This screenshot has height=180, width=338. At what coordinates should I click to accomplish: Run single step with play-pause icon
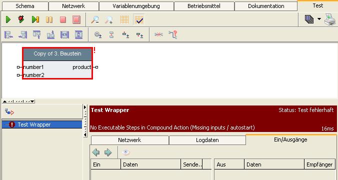pyautogui.click(x=35, y=19)
